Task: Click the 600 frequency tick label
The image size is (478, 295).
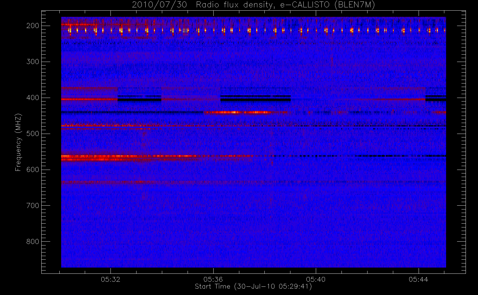Action: (33, 170)
